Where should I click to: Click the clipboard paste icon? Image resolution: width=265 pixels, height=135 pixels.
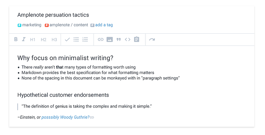(x=136, y=40)
